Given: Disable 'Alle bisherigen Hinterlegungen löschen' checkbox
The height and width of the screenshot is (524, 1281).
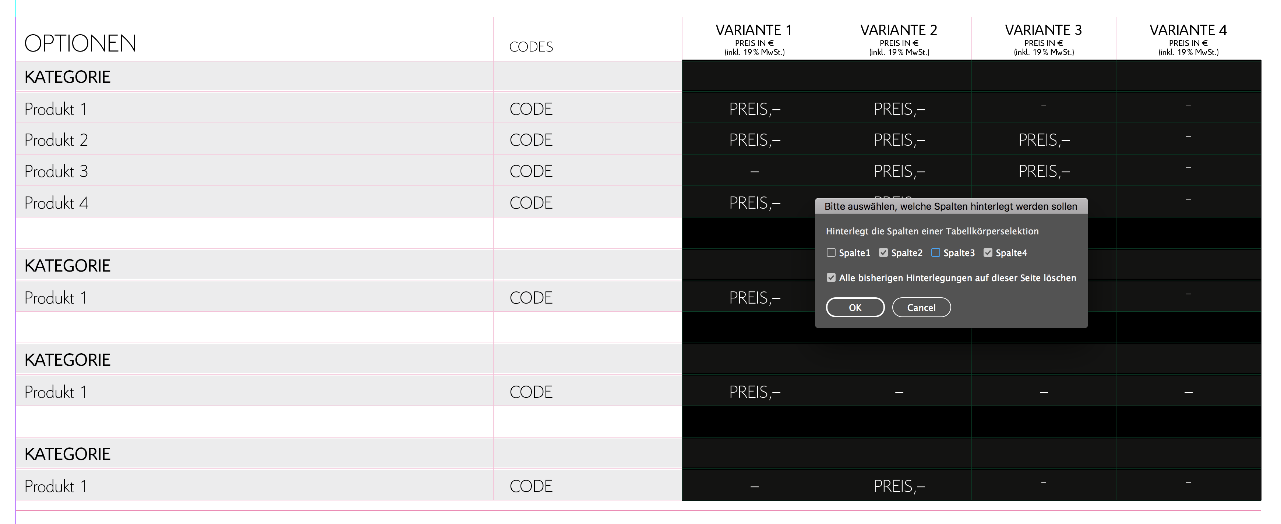Looking at the screenshot, I should (x=831, y=277).
